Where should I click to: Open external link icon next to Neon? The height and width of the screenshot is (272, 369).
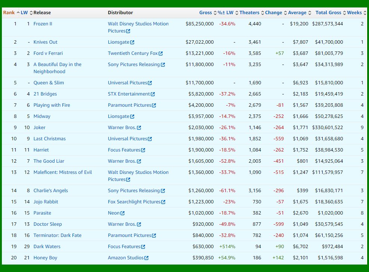[x=123, y=213]
